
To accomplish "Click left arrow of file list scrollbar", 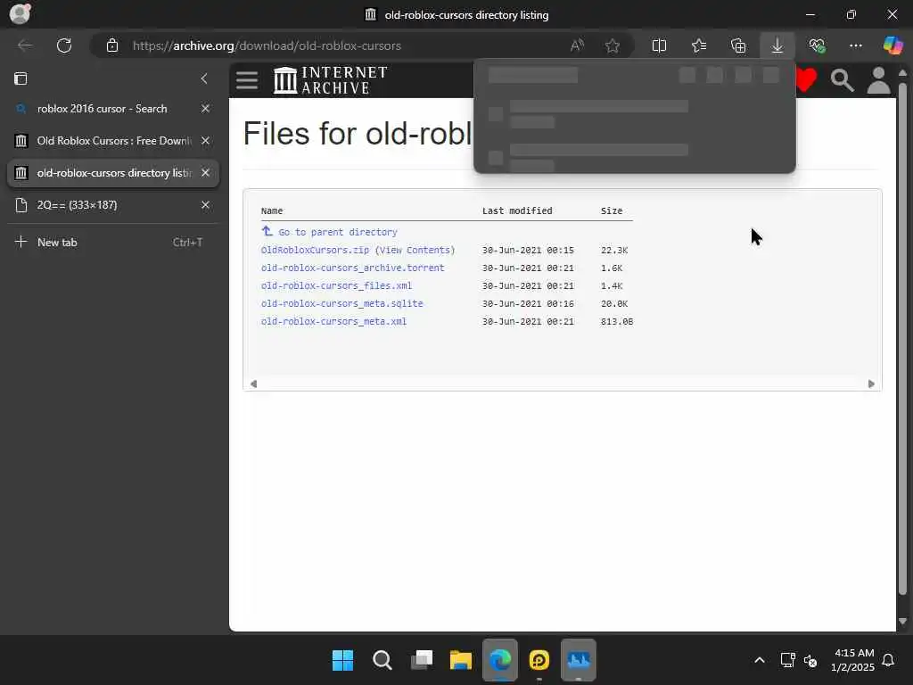I will tap(253, 384).
